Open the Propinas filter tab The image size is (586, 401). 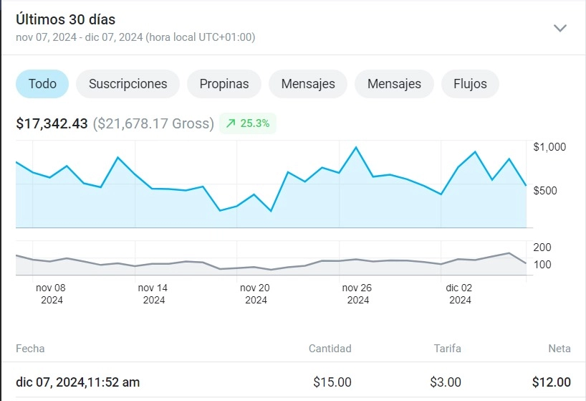pos(224,84)
